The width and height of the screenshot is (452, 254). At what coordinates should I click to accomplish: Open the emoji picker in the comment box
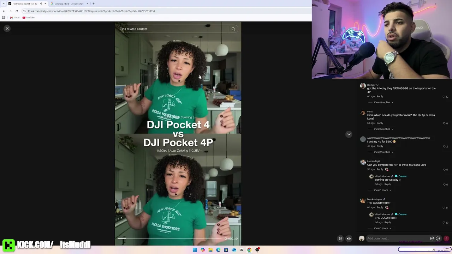click(x=438, y=238)
